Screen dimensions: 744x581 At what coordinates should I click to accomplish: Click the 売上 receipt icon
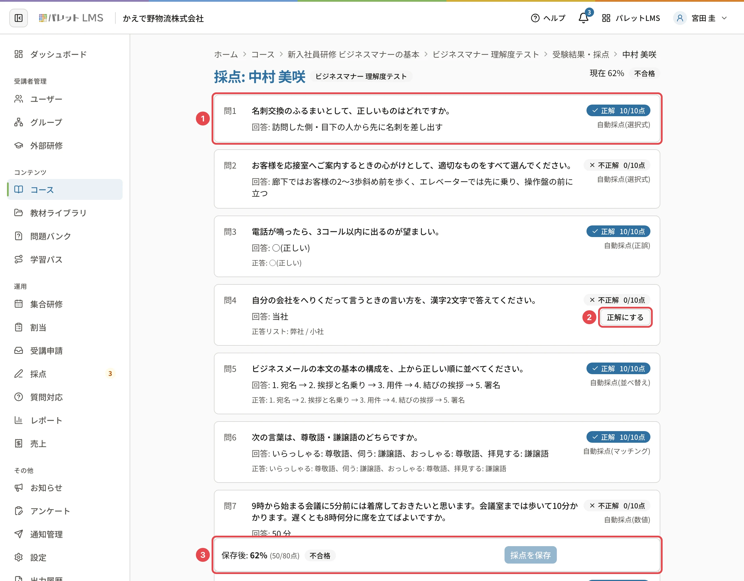point(19,443)
